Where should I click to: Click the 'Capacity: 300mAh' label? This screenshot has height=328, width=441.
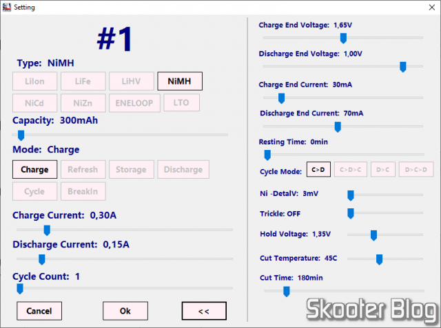(x=55, y=120)
